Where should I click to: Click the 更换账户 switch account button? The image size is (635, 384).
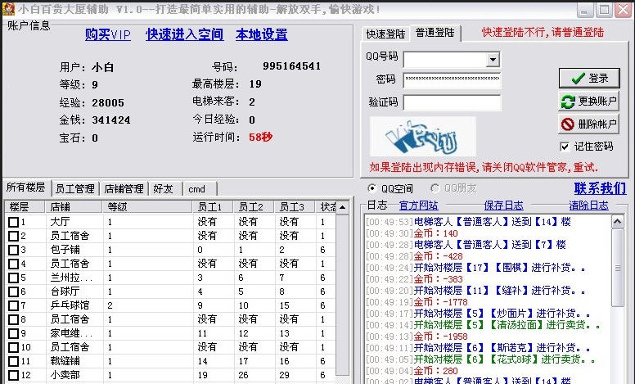click(x=589, y=101)
